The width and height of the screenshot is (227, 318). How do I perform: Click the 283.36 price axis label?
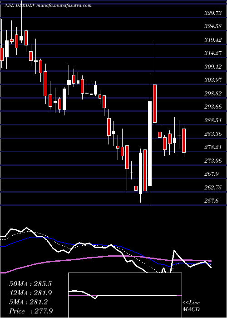pyautogui.click(x=213, y=134)
